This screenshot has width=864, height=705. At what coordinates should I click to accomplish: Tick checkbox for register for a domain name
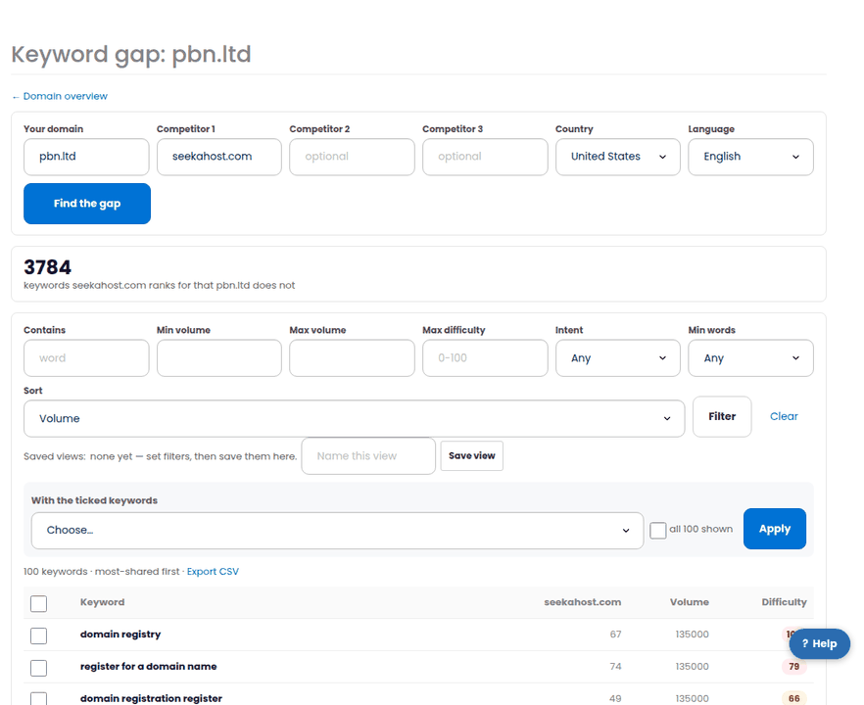(x=38, y=668)
